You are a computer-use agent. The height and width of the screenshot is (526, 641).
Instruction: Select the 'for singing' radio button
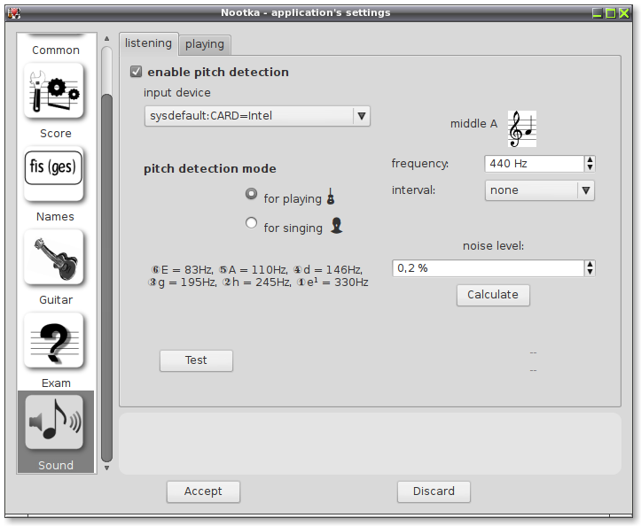[251, 223]
